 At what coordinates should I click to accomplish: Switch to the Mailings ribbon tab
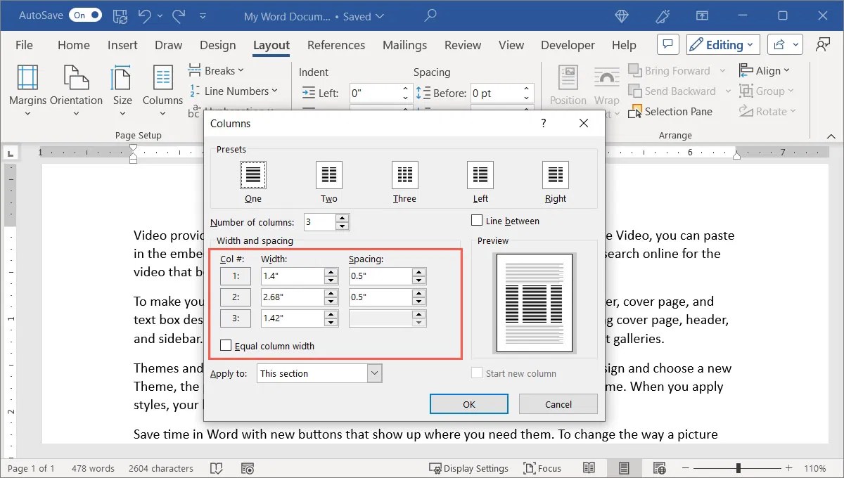[404, 44]
